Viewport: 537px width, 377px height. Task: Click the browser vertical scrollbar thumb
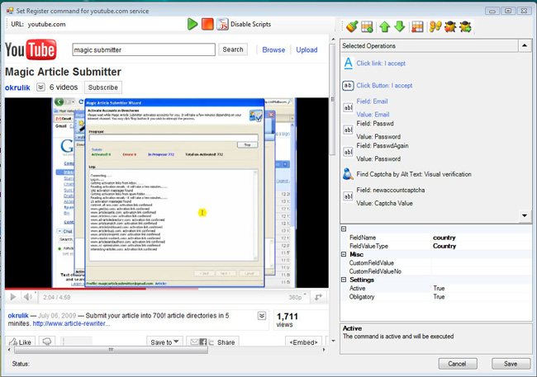332,99
